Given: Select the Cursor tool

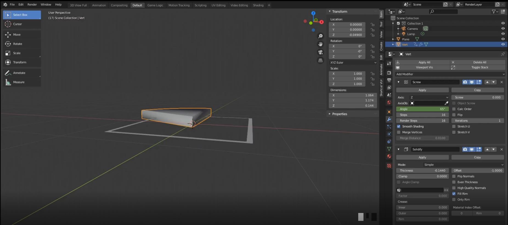Looking at the screenshot, I should (x=17, y=24).
